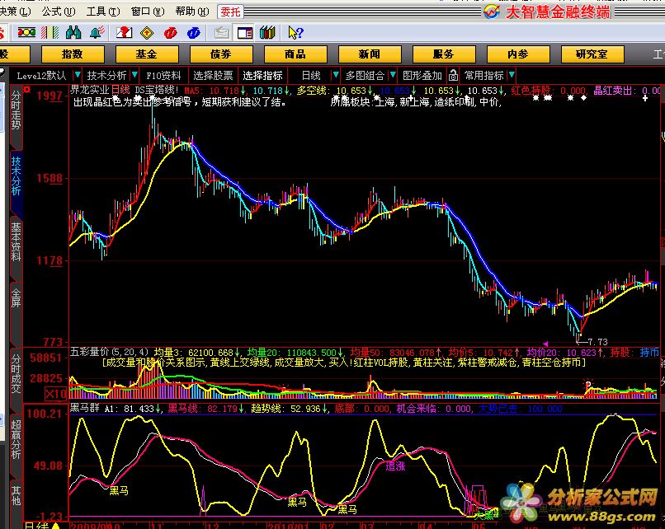The image size is (665, 529).
Task: Open the 工具 menu
Action: click(103, 12)
